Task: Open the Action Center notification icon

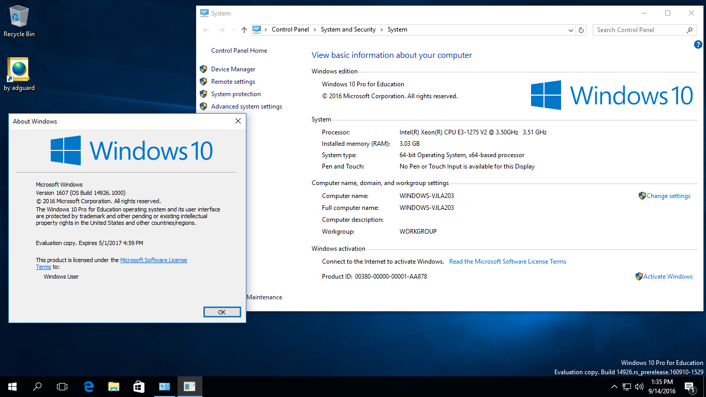Action: coord(689,386)
